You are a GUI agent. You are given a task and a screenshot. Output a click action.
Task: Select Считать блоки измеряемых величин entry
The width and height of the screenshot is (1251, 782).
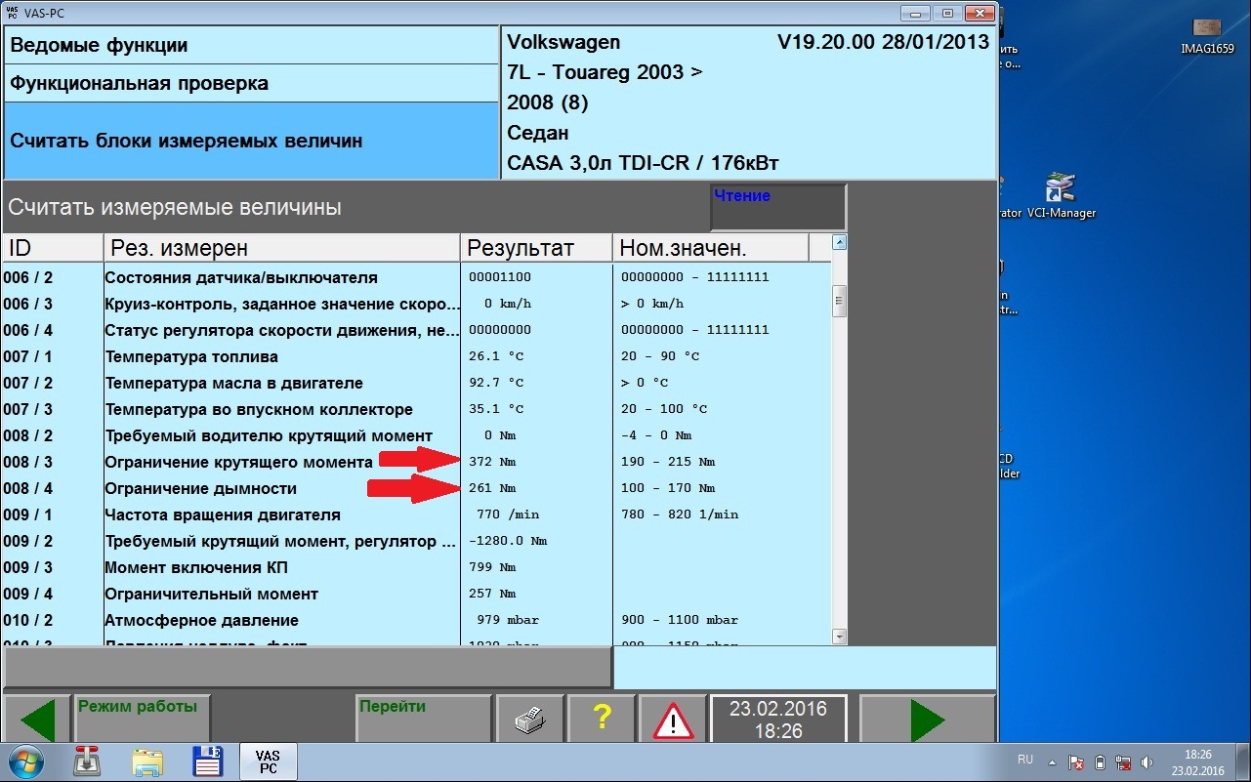pos(252,141)
